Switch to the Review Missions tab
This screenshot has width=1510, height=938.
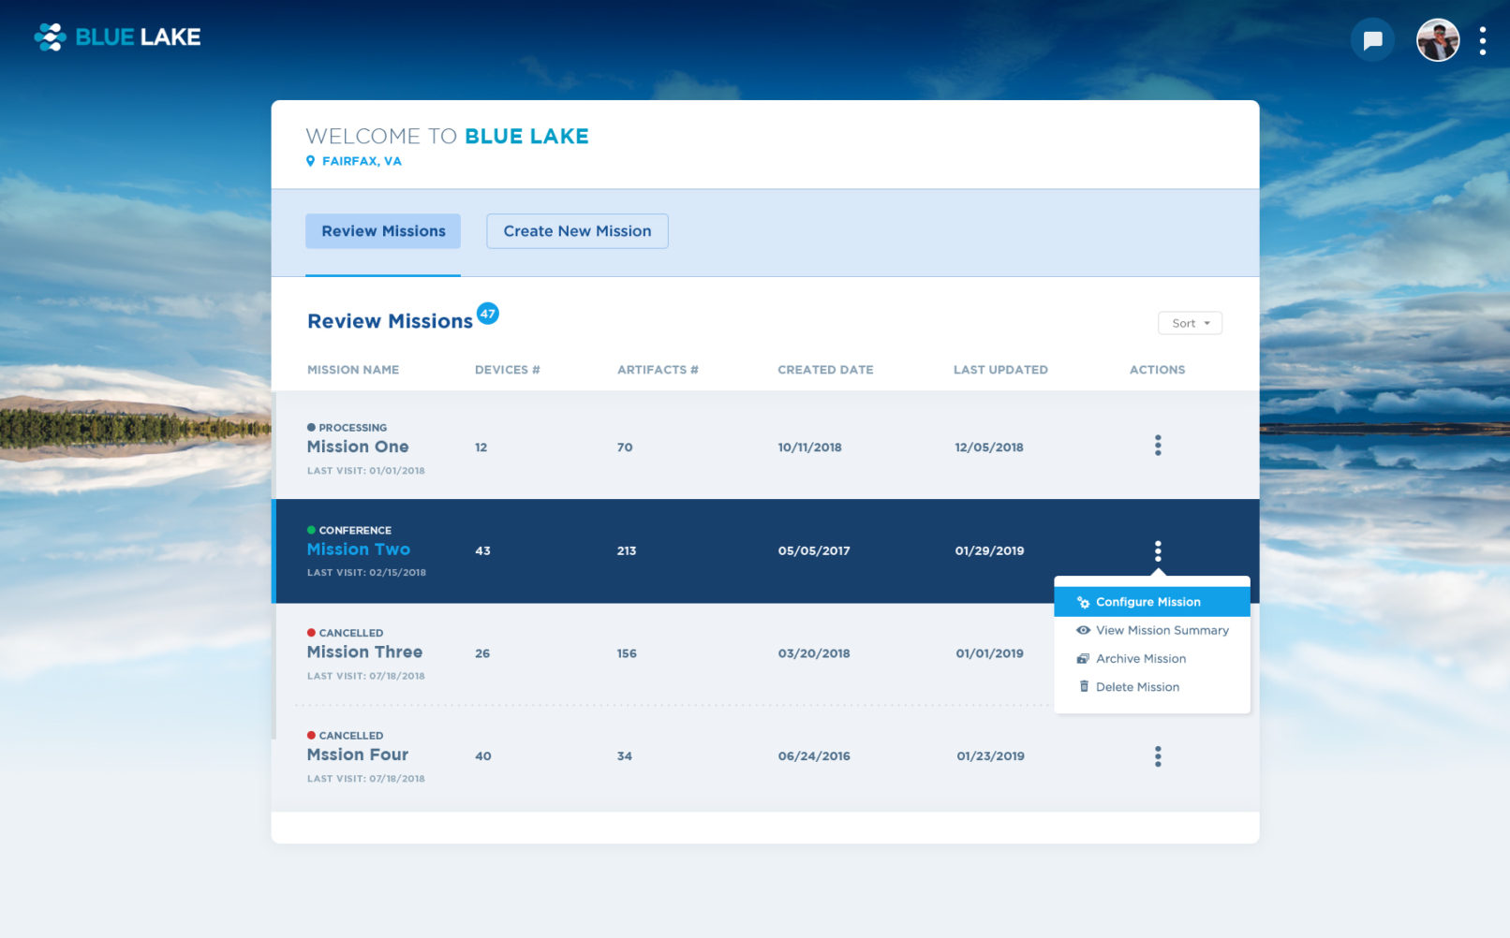pos(383,231)
